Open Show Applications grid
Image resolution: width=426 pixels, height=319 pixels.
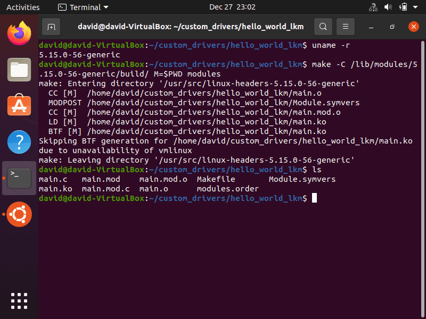coord(19,300)
